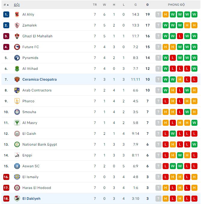201x204 pixels.
Task: Open the Future FC team link
Action: click(x=31, y=47)
